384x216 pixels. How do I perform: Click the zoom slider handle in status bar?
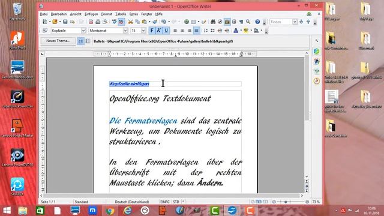286,202
